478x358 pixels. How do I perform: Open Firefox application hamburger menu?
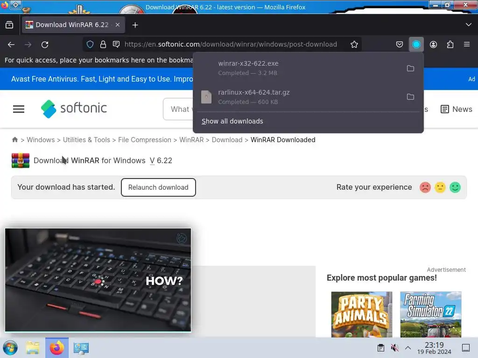click(x=466, y=44)
